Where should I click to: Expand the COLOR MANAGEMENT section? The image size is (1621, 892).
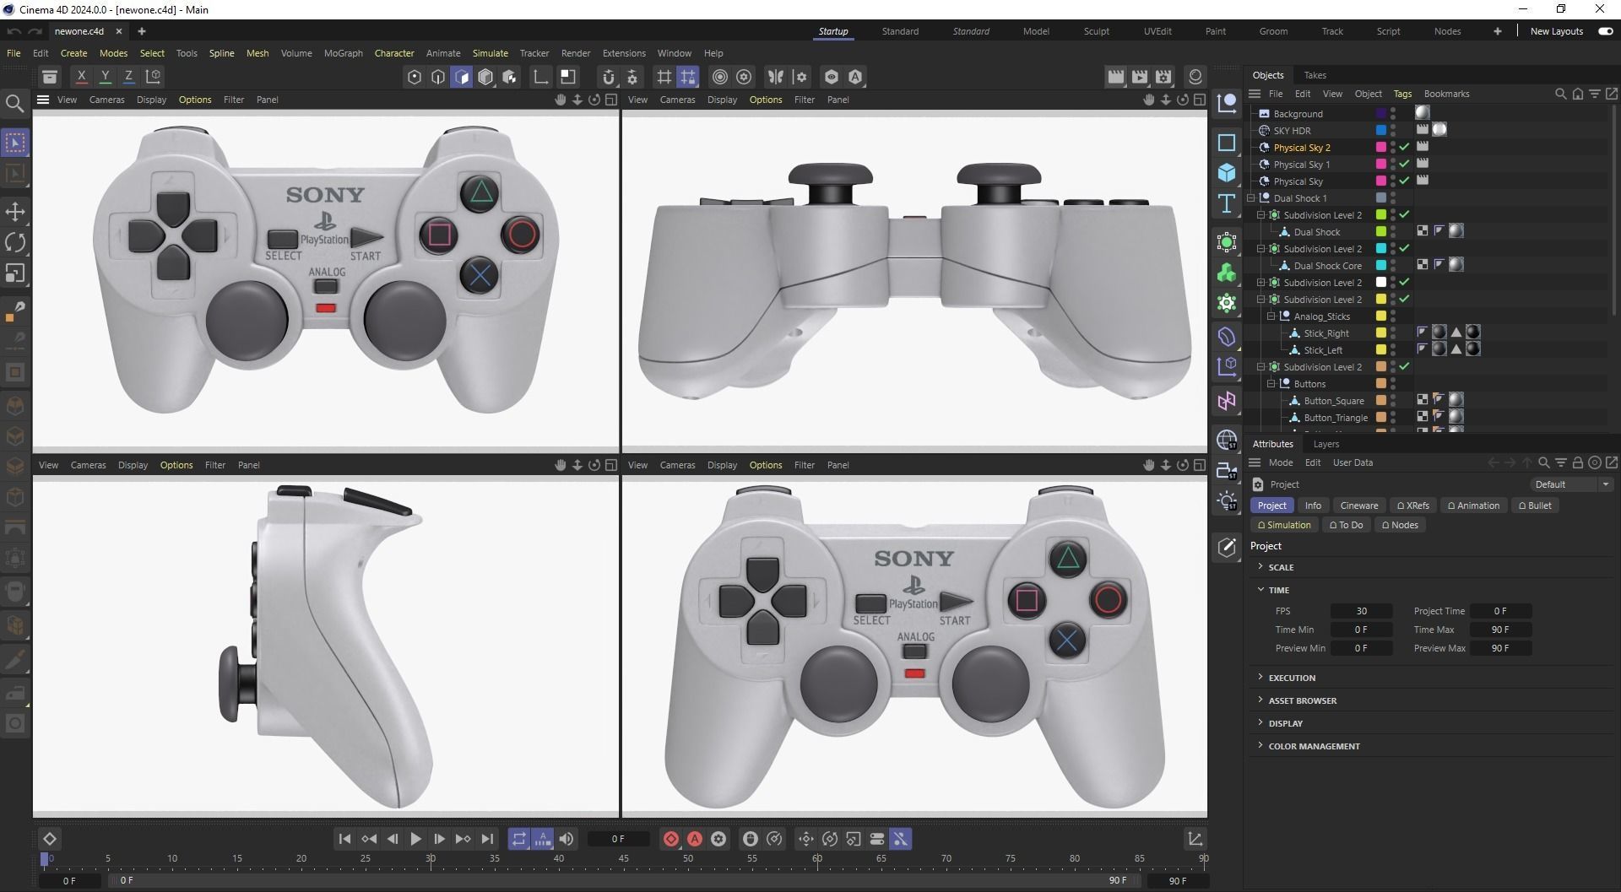[x=1260, y=745]
